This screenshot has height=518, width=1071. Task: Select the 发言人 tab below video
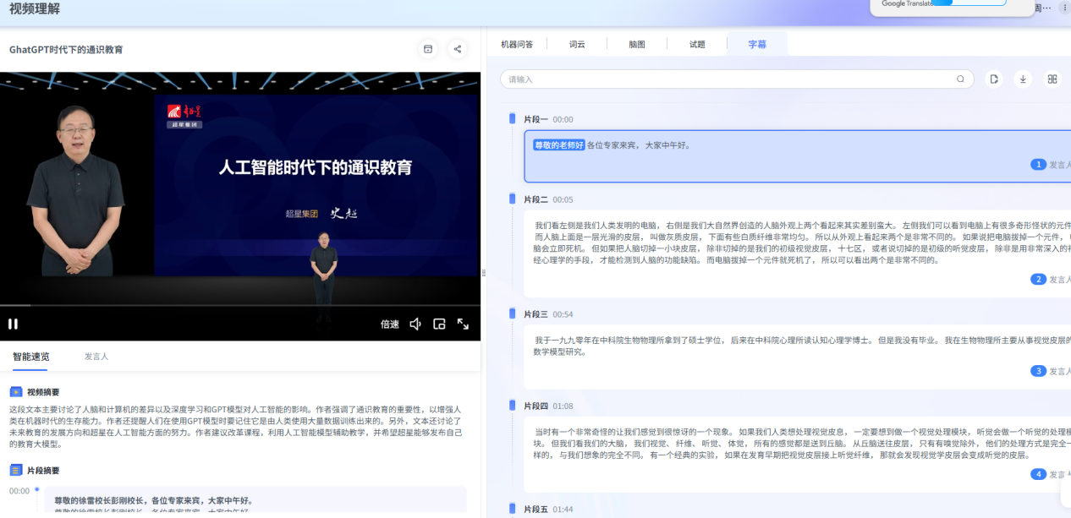coord(96,357)
